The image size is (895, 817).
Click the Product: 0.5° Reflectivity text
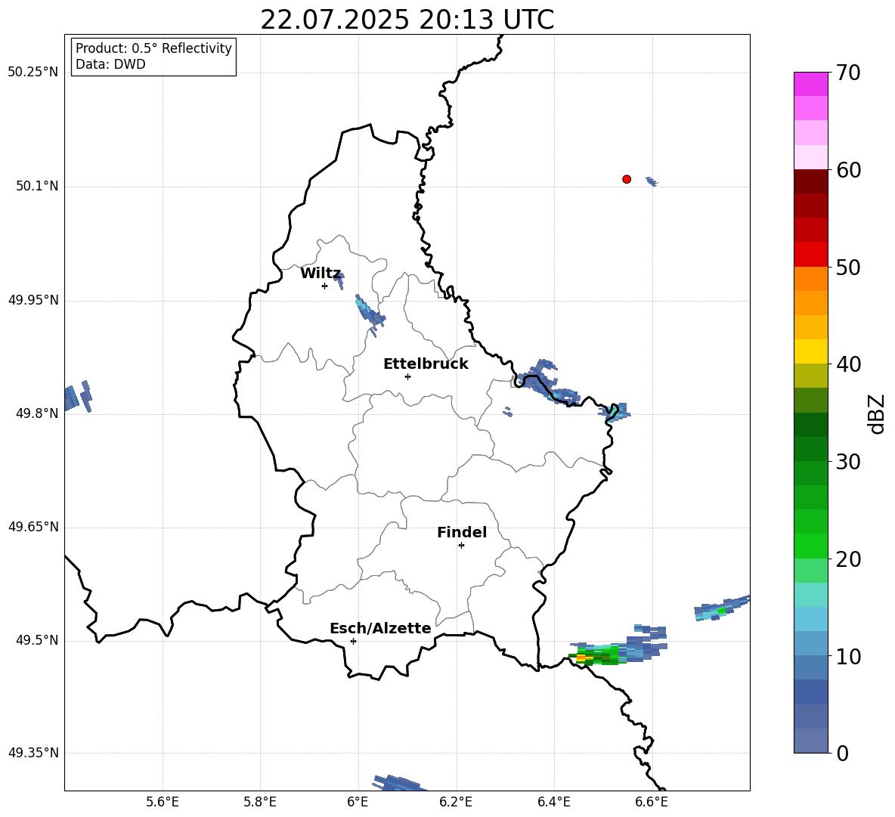coord(153,48)
